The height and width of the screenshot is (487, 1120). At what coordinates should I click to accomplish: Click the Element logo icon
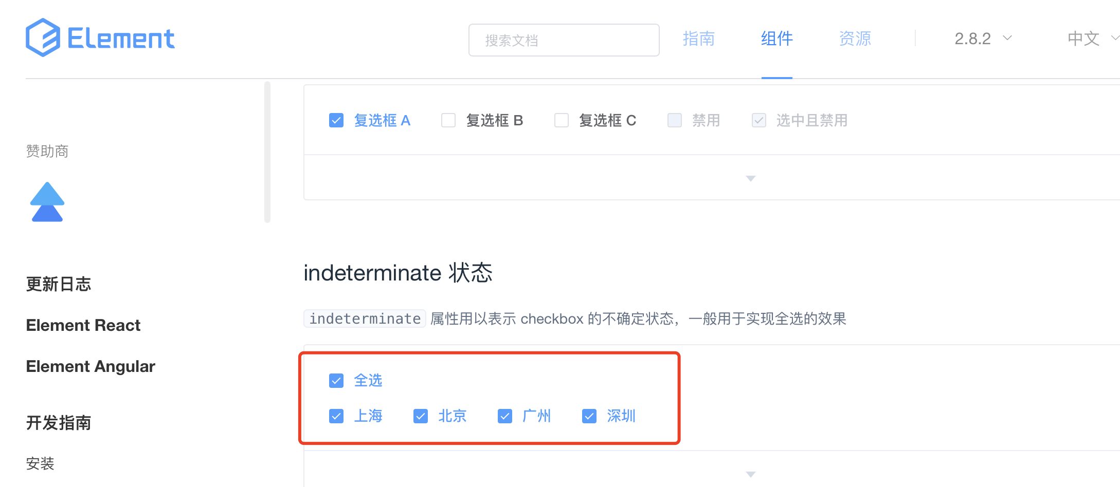tap(43, 38)
